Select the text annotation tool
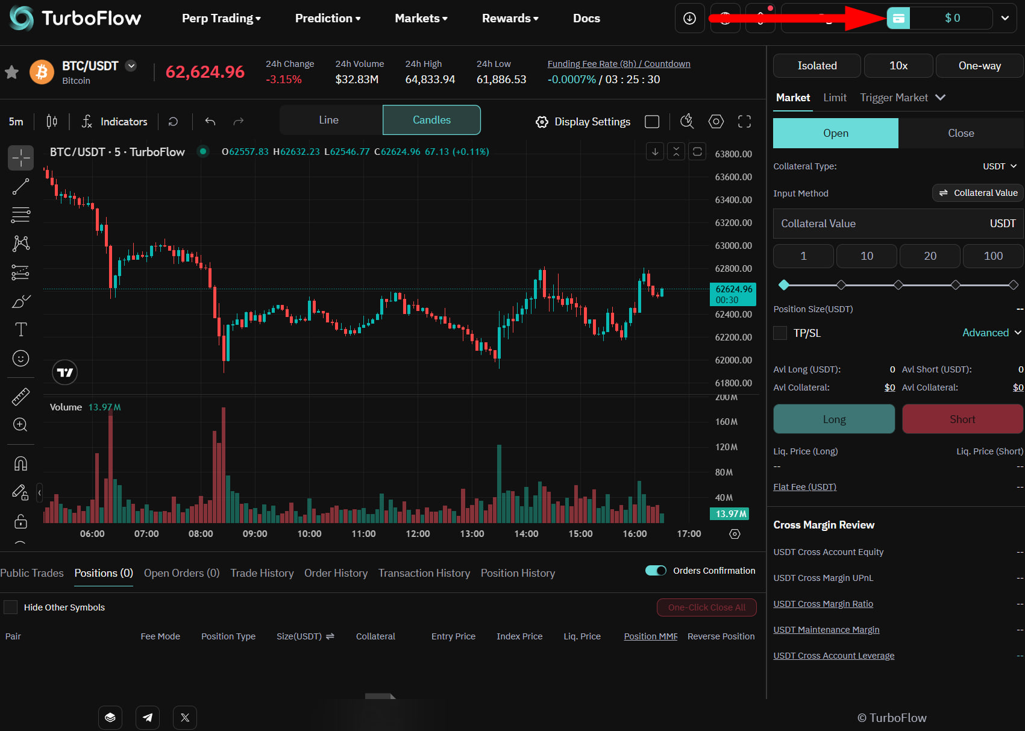Image resolution: width=1025 pixels, height=731 pixels. pos(20,330)
